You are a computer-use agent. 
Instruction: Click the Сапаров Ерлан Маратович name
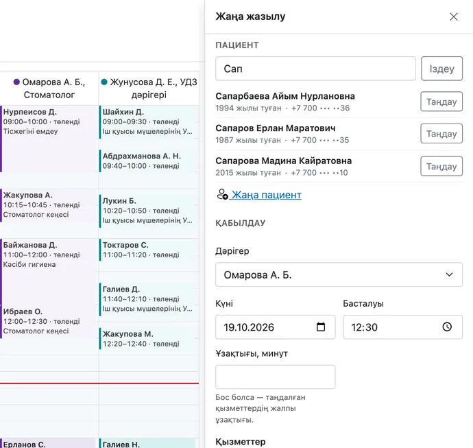(276, 128)
